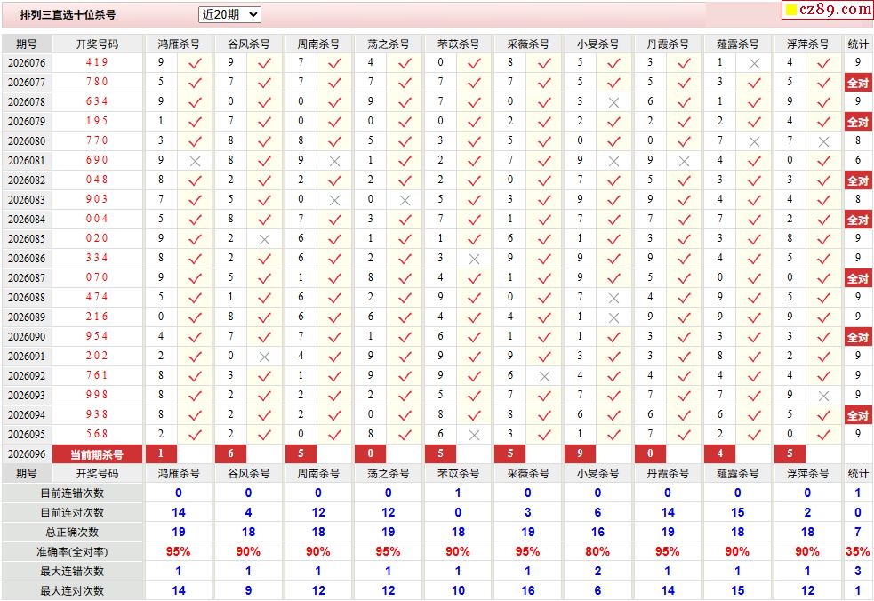This screenshot has height=601, width=874.
Task: Click the red 当前期杀号 cell
Action: pos(97,454)
